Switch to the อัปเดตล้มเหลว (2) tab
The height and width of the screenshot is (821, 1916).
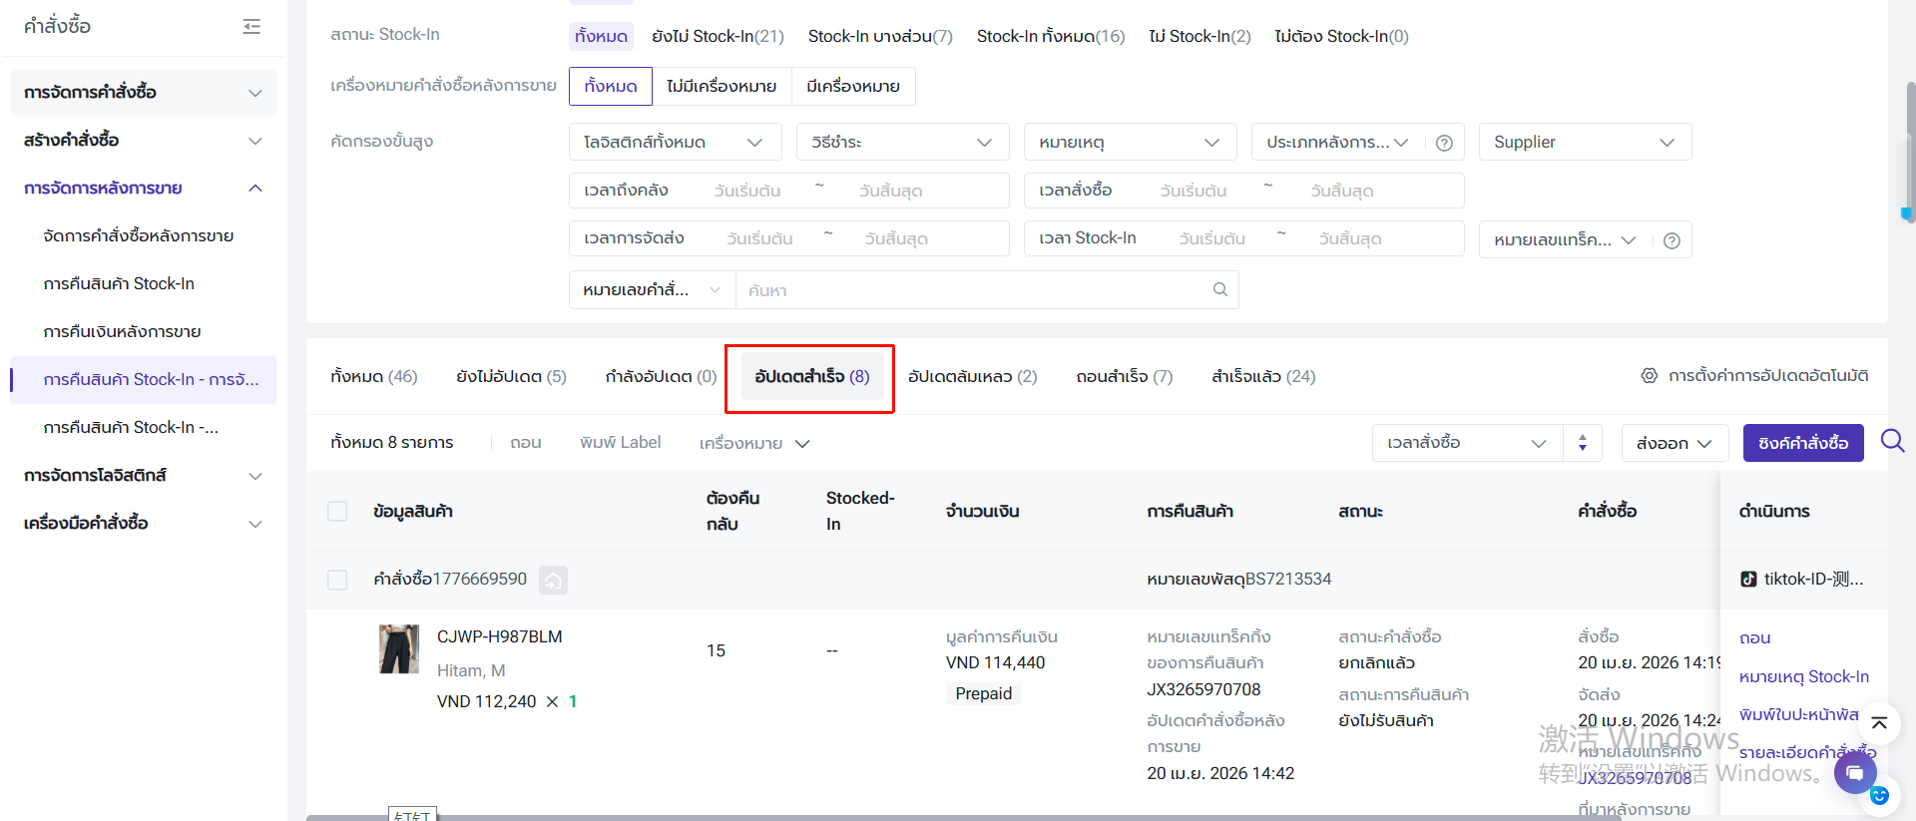[972, 377]
